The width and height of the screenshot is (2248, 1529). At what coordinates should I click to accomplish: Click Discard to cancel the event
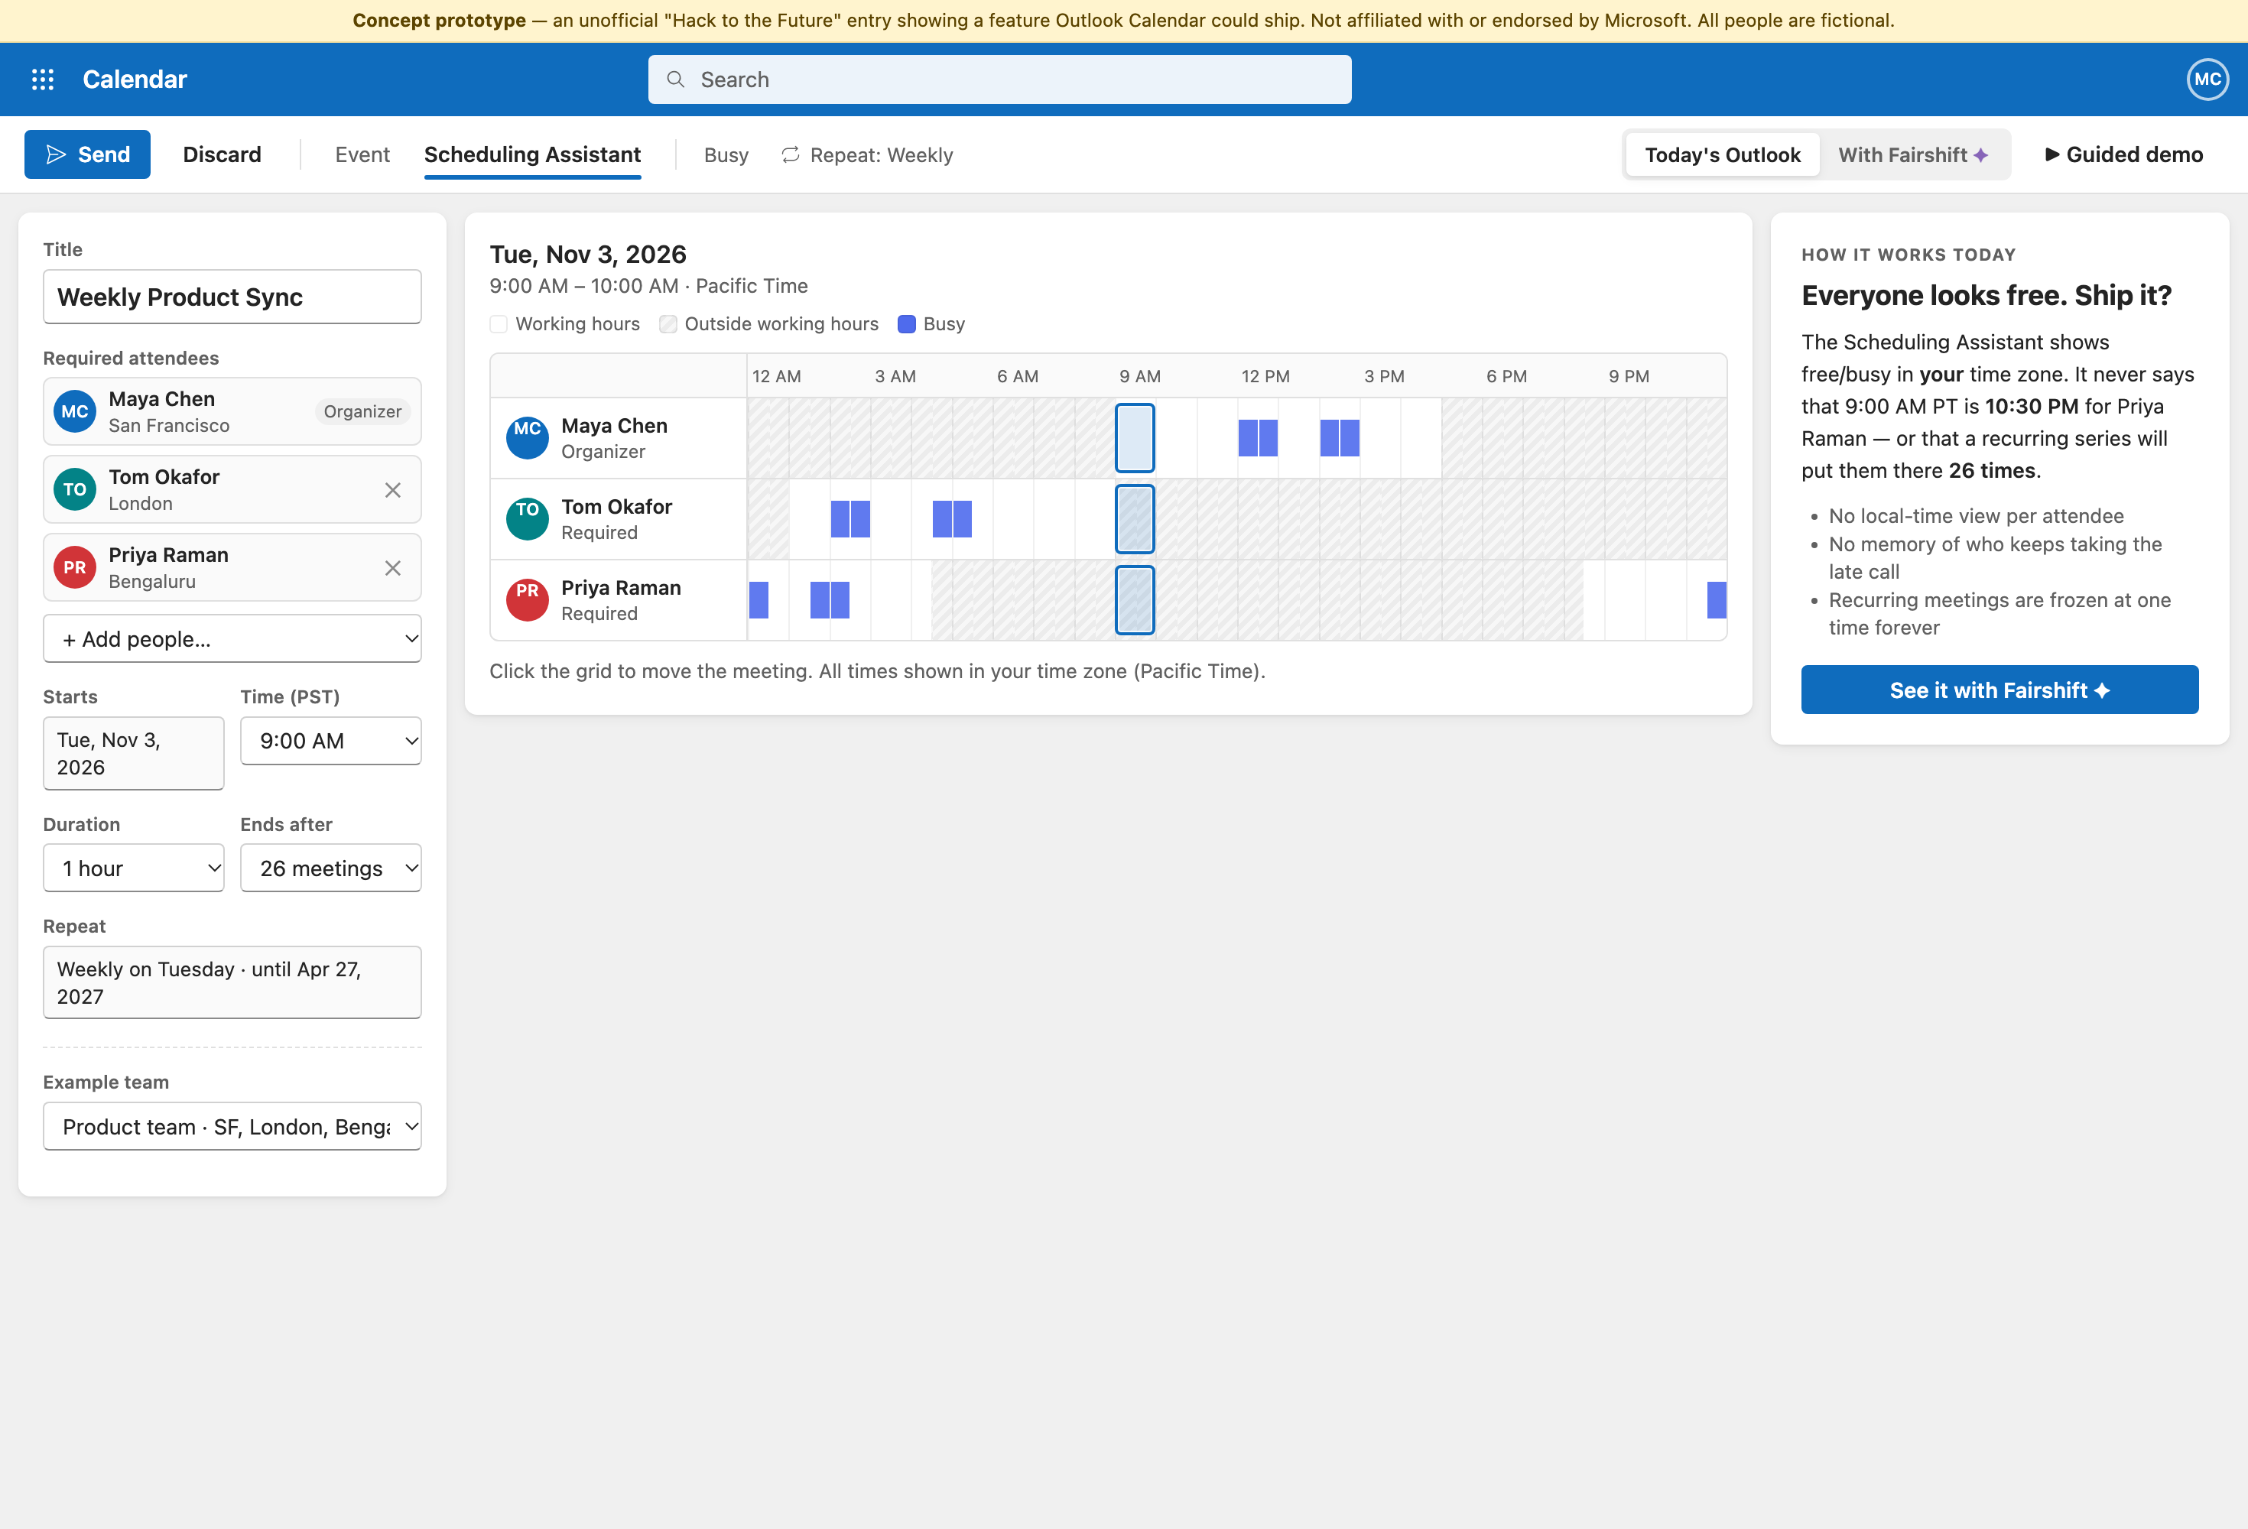223,154
